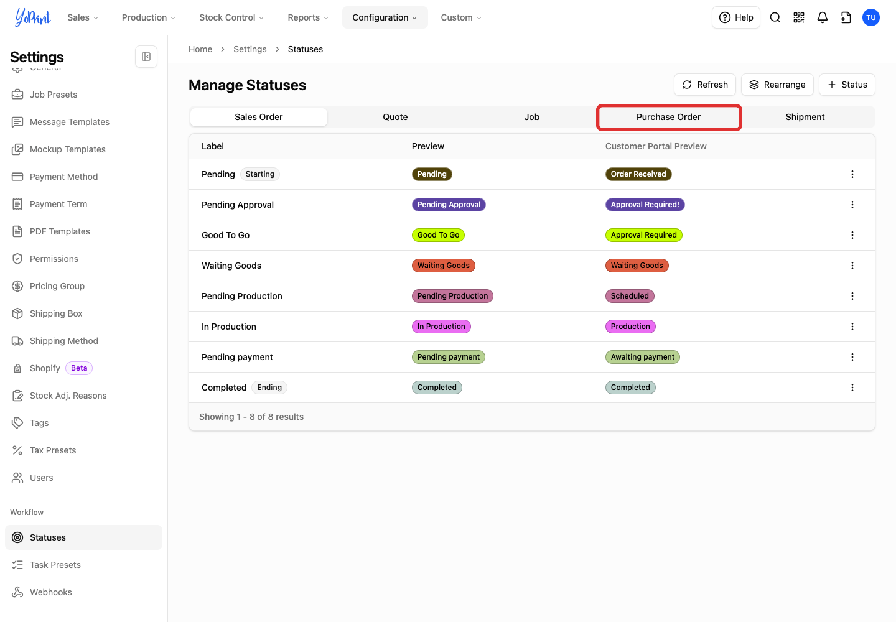Select the Sales Order tab

tap(259, 117)
